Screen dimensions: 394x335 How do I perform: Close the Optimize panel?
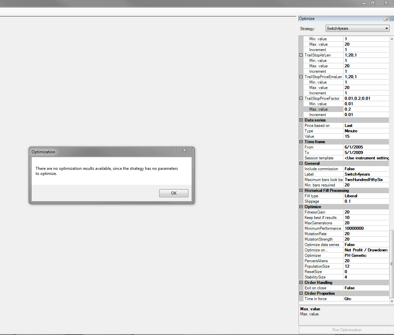[392, 19]
